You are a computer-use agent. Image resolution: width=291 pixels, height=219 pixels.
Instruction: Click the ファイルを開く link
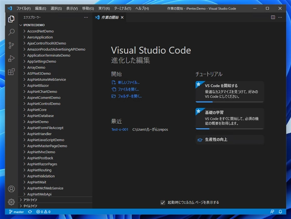tap(125, 89)
